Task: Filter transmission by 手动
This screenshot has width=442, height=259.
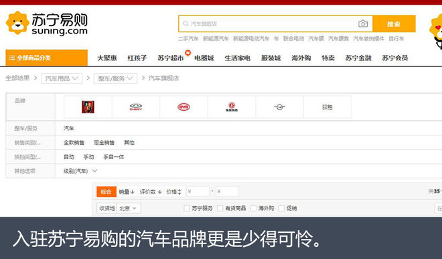Action: [x=88, y=157]
